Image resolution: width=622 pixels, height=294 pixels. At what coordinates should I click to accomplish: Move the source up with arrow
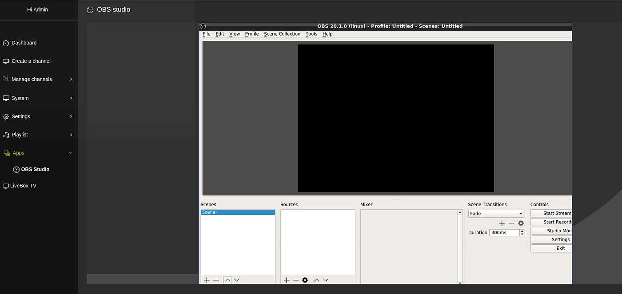(x=316, y=280)
